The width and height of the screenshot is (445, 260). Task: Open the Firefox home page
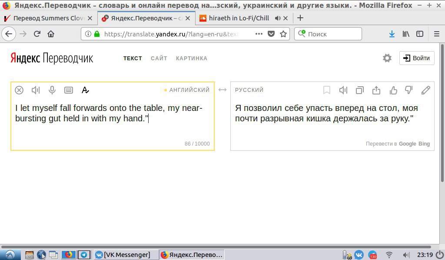tap(51, 34)
